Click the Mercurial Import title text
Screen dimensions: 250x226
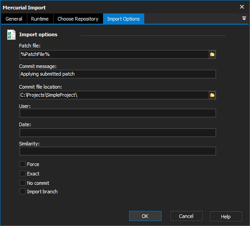pyautogui.click(x=24, y=8)
